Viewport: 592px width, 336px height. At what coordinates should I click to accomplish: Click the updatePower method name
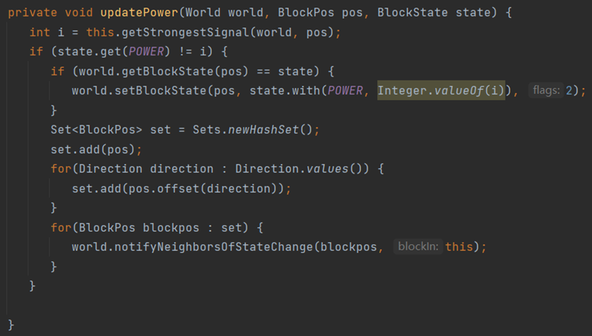[x=139, y=12]
